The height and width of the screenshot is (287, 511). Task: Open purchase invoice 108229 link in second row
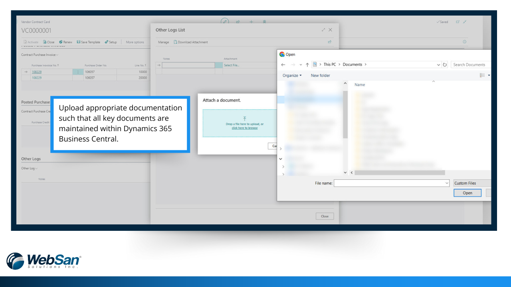(x=37, y=78)
